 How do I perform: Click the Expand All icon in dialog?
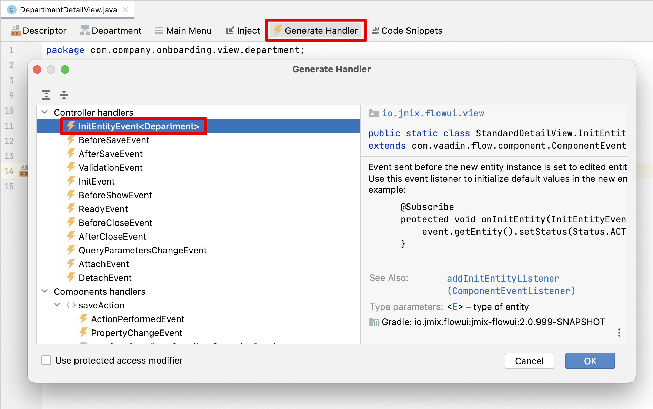(46, 95)
